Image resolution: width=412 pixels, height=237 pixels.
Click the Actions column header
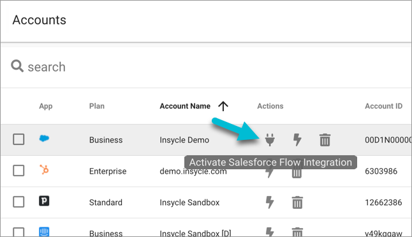[270, 106]
